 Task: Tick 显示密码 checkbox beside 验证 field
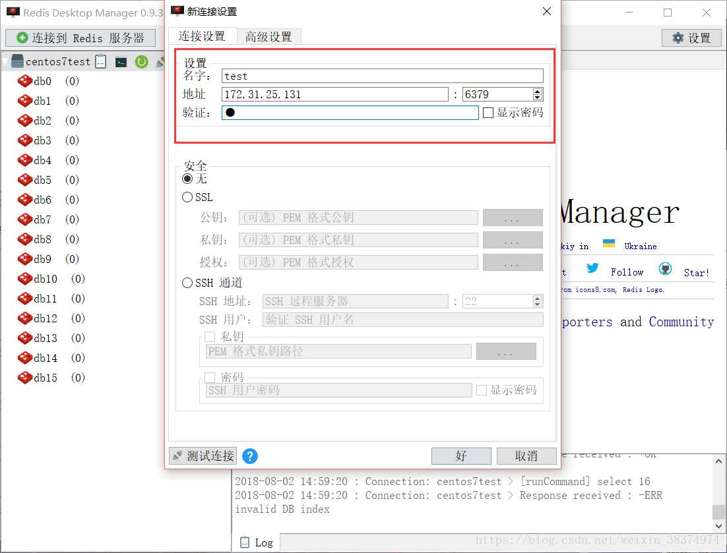coord(488,113)
